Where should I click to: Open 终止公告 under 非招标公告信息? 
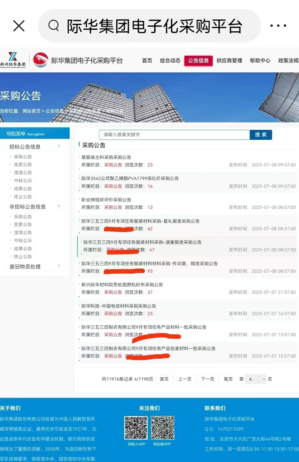(x=23, y=257)
